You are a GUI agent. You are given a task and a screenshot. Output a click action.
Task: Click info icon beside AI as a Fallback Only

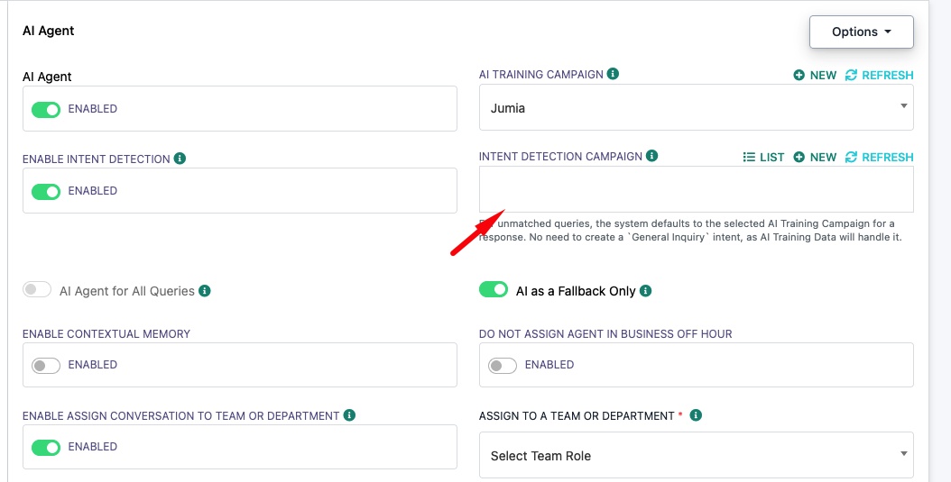(x=646, y=291)
